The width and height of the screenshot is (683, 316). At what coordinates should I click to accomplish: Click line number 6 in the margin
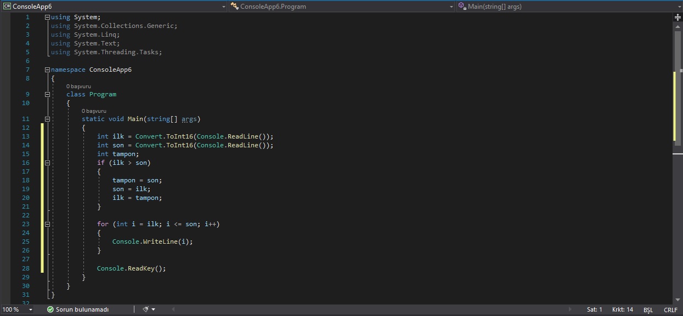(x=28, y=61)
